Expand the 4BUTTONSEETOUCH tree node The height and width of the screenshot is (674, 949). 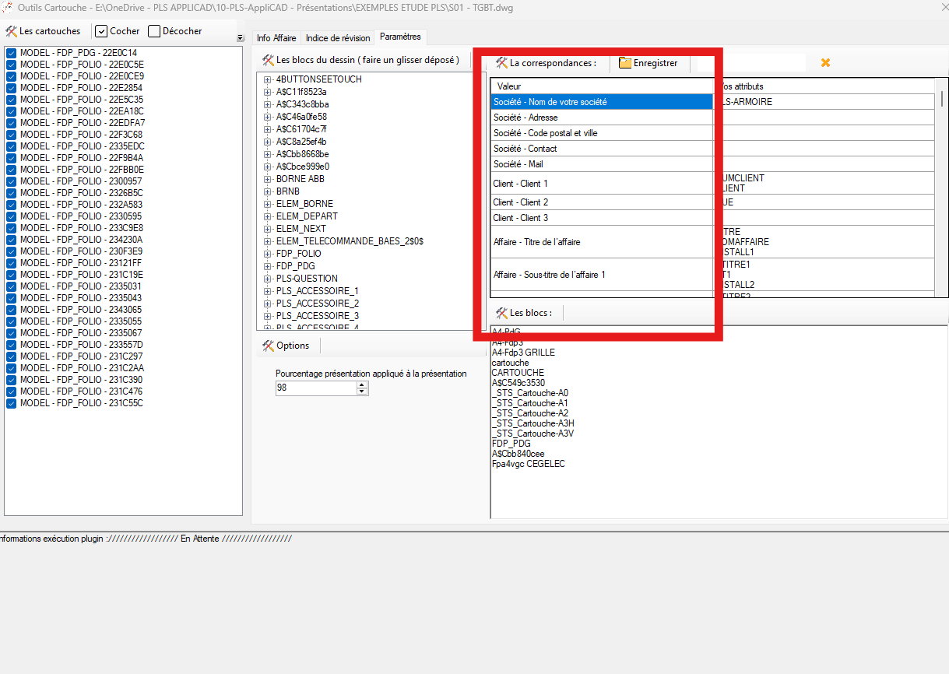(x=268, y=79)
